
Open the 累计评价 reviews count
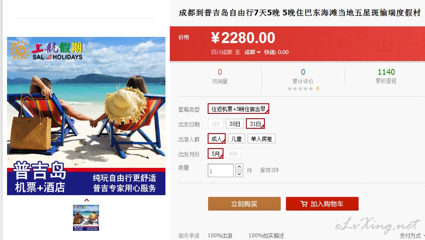pyautogui.click(x=303, y=72)
